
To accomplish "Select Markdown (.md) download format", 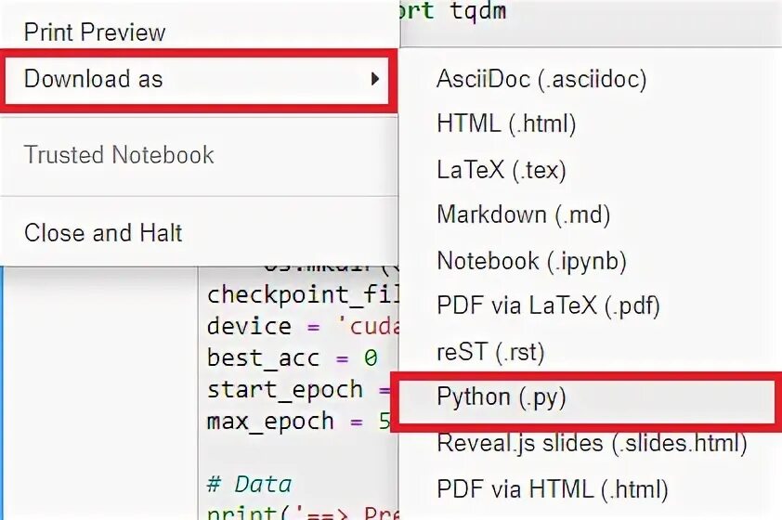I will [x=523, y=214].
